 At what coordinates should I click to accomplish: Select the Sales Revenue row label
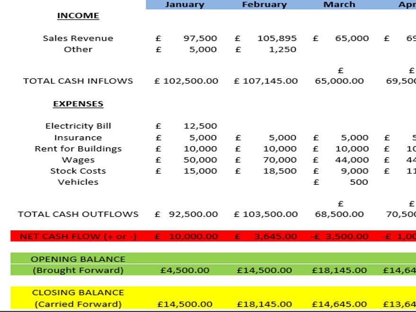78,38
